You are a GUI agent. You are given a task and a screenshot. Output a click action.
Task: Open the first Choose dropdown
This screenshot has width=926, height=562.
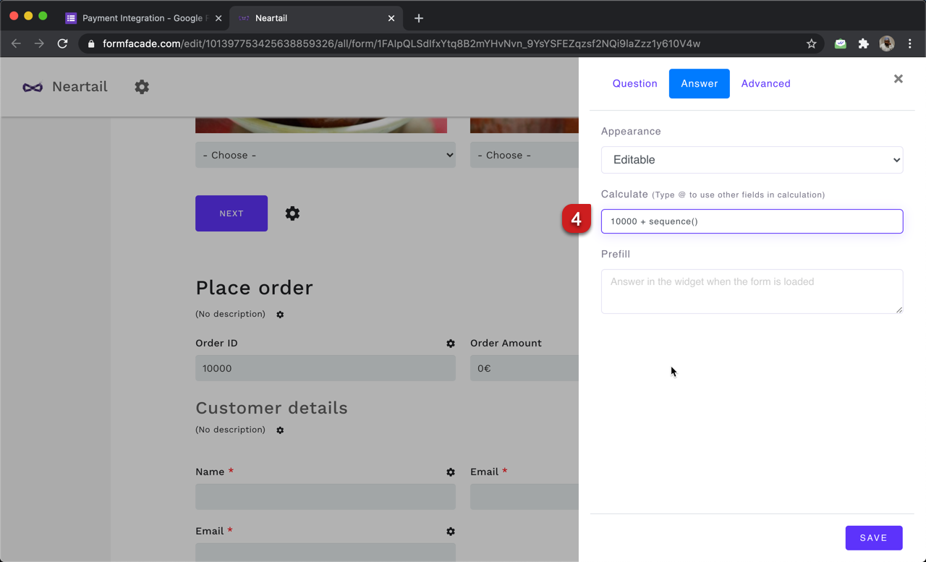point(326,156)
